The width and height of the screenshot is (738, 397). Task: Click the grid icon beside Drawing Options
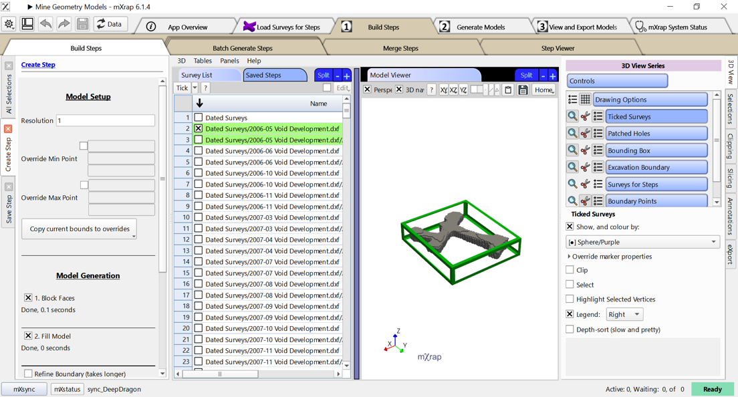click(x=585, y=100)
